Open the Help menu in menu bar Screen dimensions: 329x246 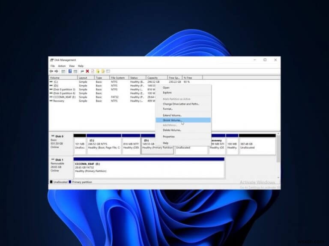(81, 66)
